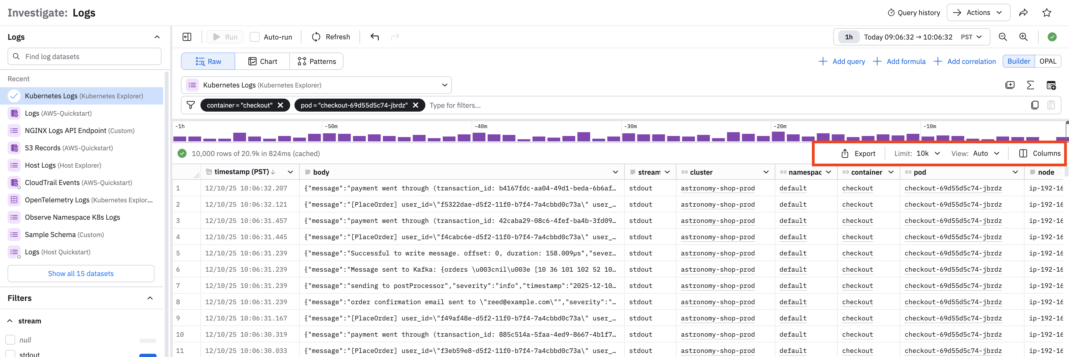1069x357 pixels.
Task: Enable the Auto-run checkbox
Action: point(255,37)
